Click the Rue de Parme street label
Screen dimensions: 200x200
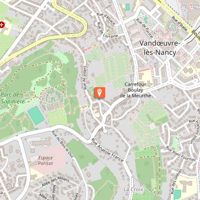[145, 28]
